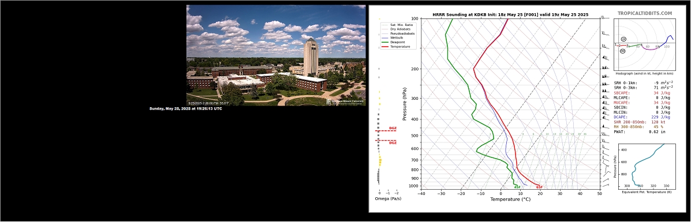Click the green 45F surface dewpoint label
Screen dimensions: 691x222
pos(517,187)
